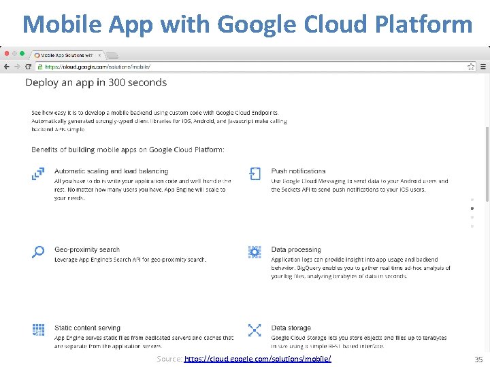Select the first section navigation dot
The image size is (490, 367).
coord(472,199)
